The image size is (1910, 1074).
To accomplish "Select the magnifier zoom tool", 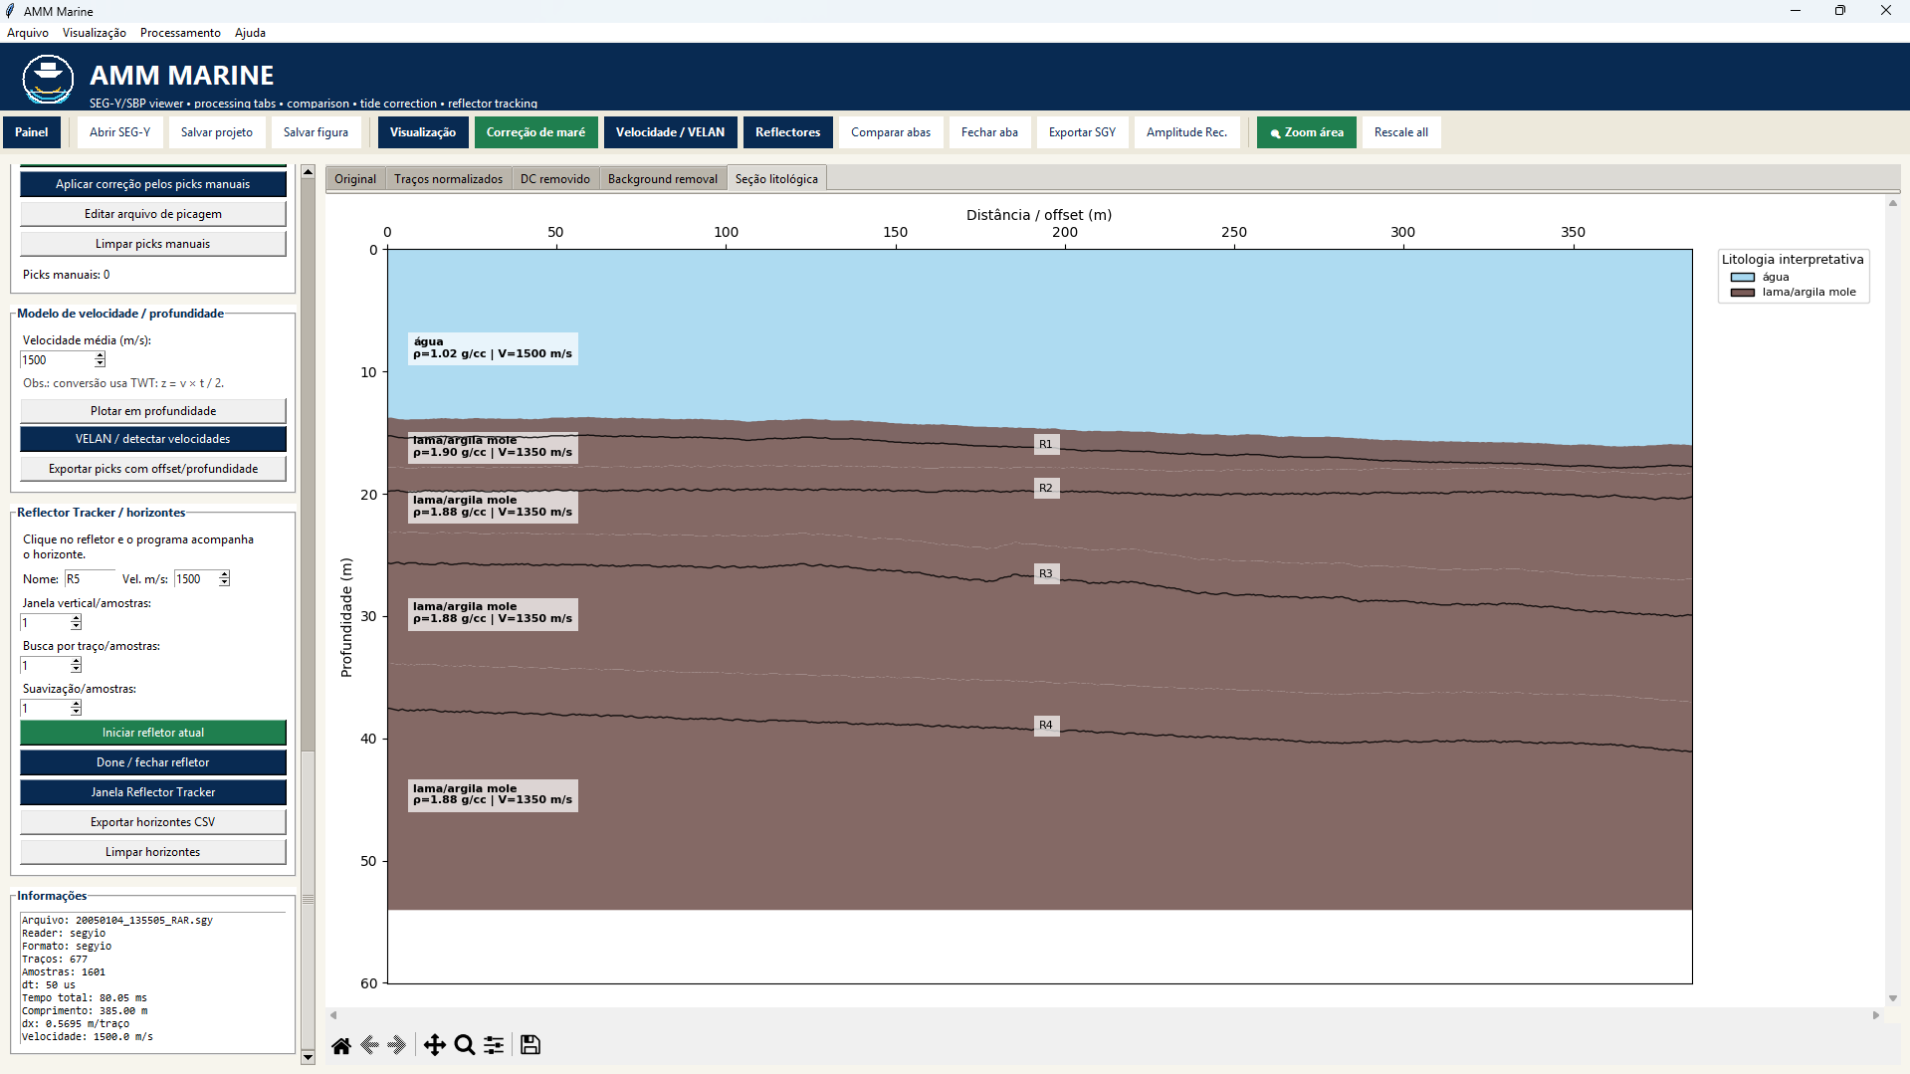I will 464,1045.
